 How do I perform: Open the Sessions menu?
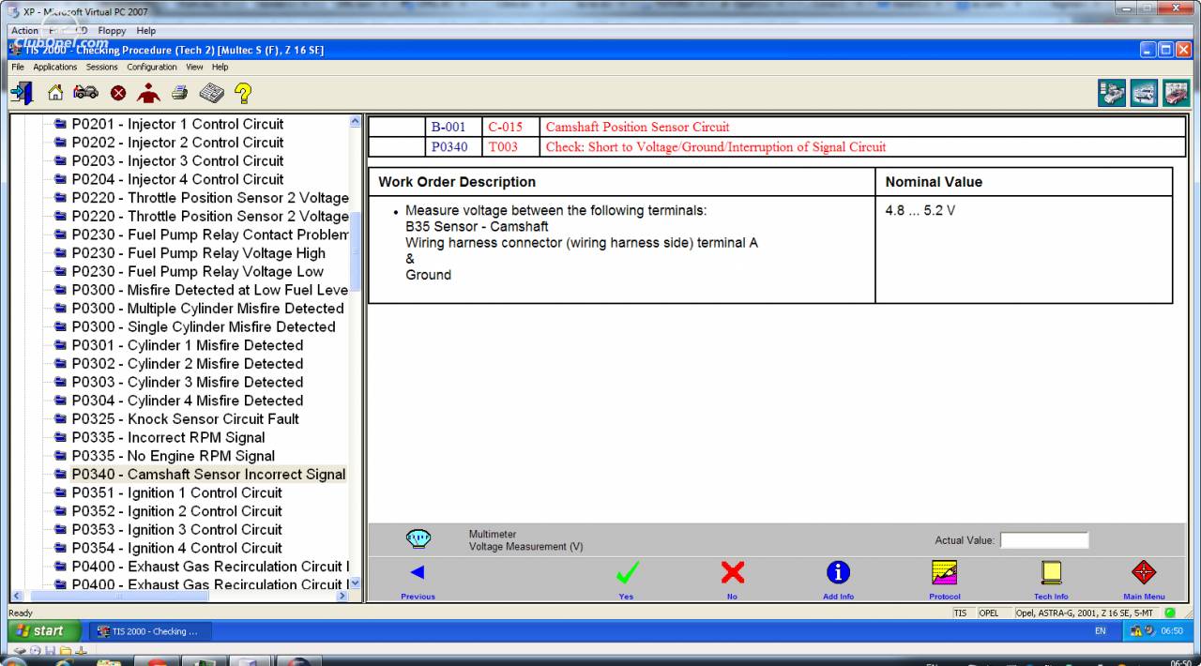[102, 68]
